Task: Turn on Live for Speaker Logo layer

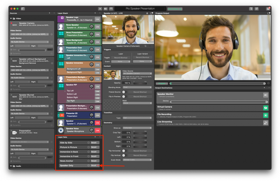Action: tap(97, 19)
